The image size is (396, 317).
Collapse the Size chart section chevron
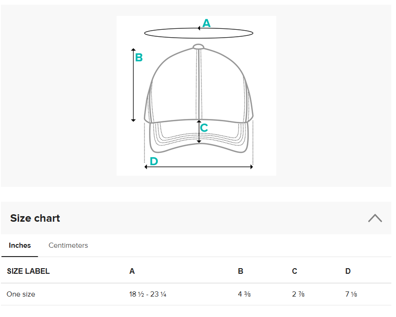click(x=375, y=218)
